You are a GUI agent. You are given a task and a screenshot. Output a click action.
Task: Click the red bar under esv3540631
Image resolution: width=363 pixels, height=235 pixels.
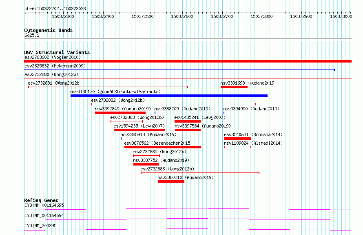pos(238,139)
